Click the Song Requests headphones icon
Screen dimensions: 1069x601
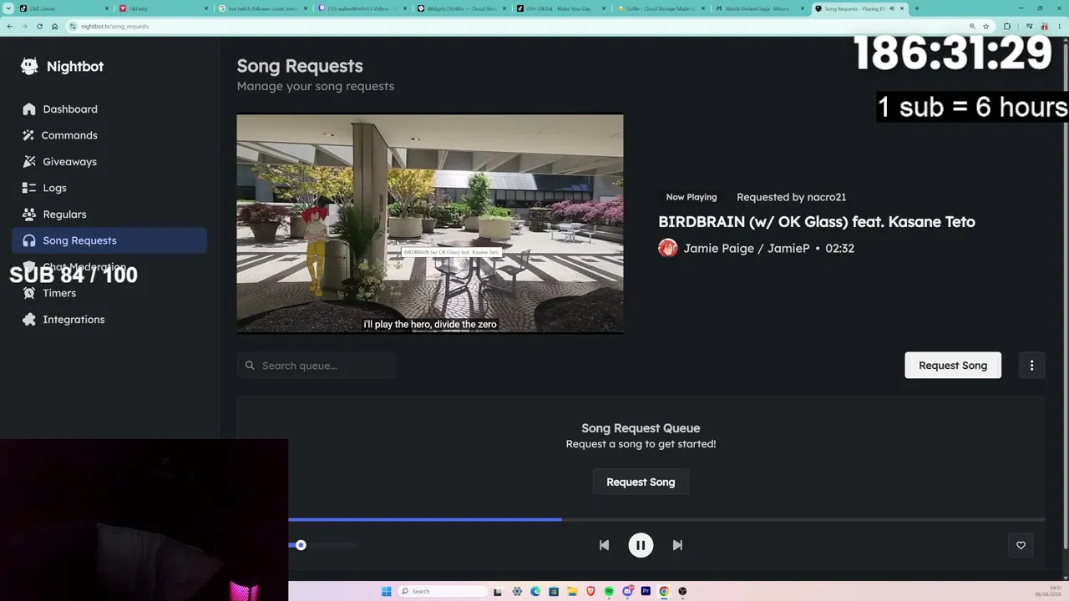(x=29, y=240)
